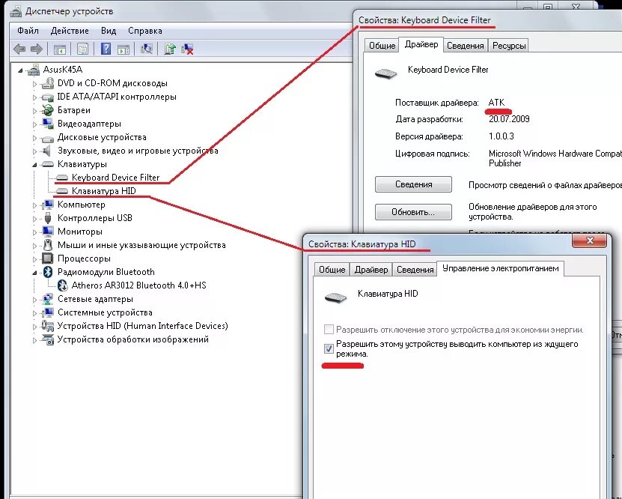The image size is (622, 499).
Task: Expand the Устройства HID node
Action: pos(34,327)
